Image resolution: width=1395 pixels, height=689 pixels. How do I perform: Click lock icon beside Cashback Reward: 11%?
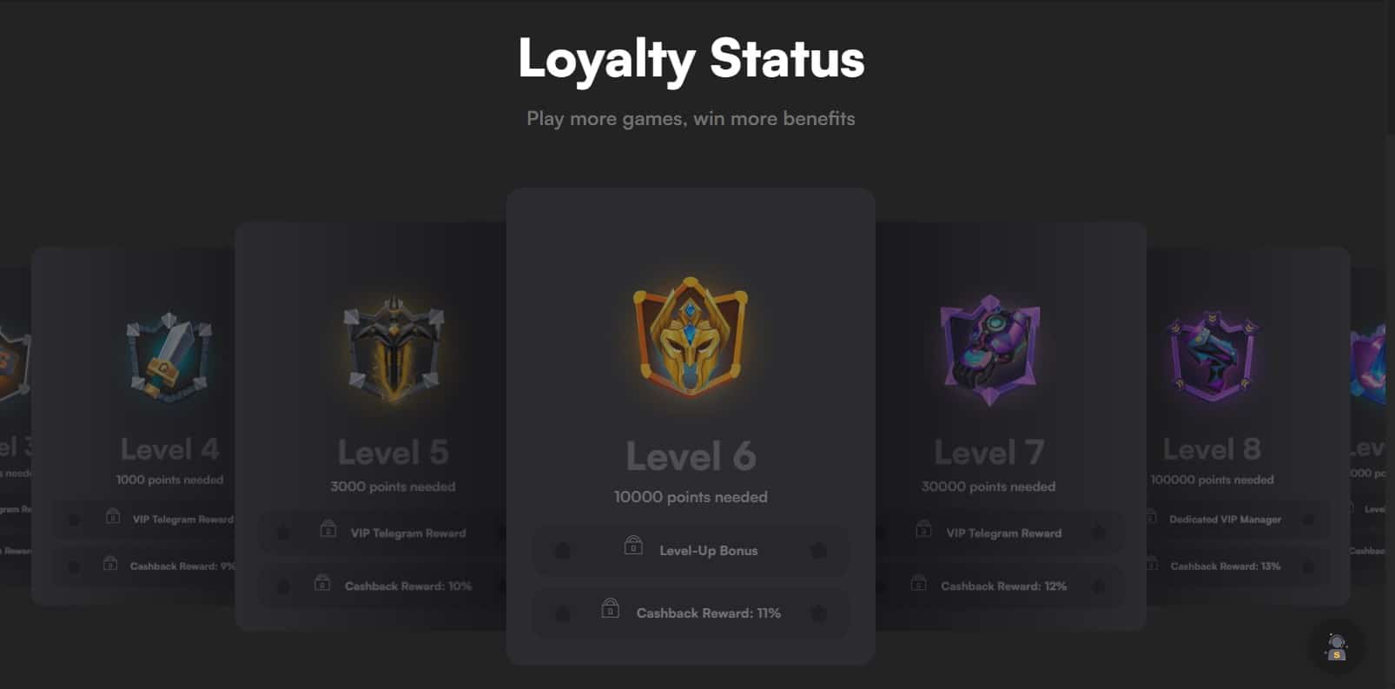(611, 608)
